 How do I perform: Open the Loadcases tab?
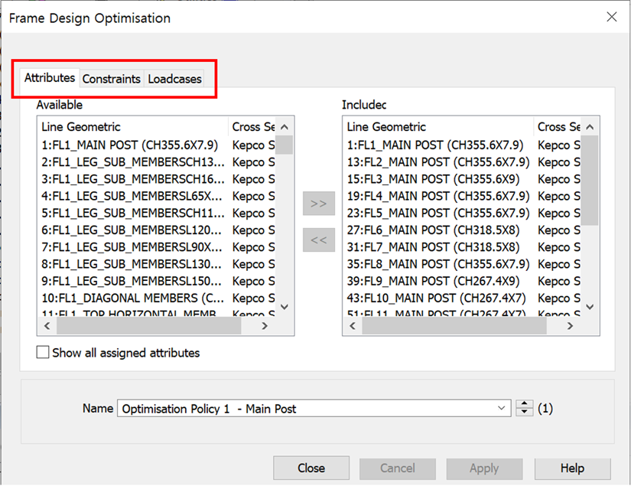[x=174, y=79]
